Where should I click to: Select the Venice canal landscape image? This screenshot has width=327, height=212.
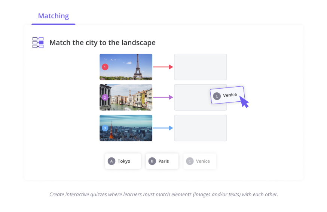tap(126, 97)
